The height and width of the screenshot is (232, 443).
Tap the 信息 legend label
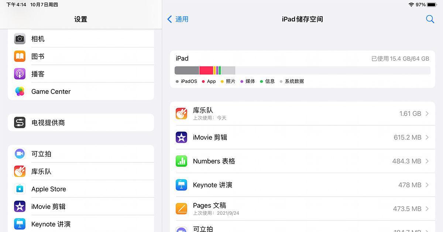270,81
